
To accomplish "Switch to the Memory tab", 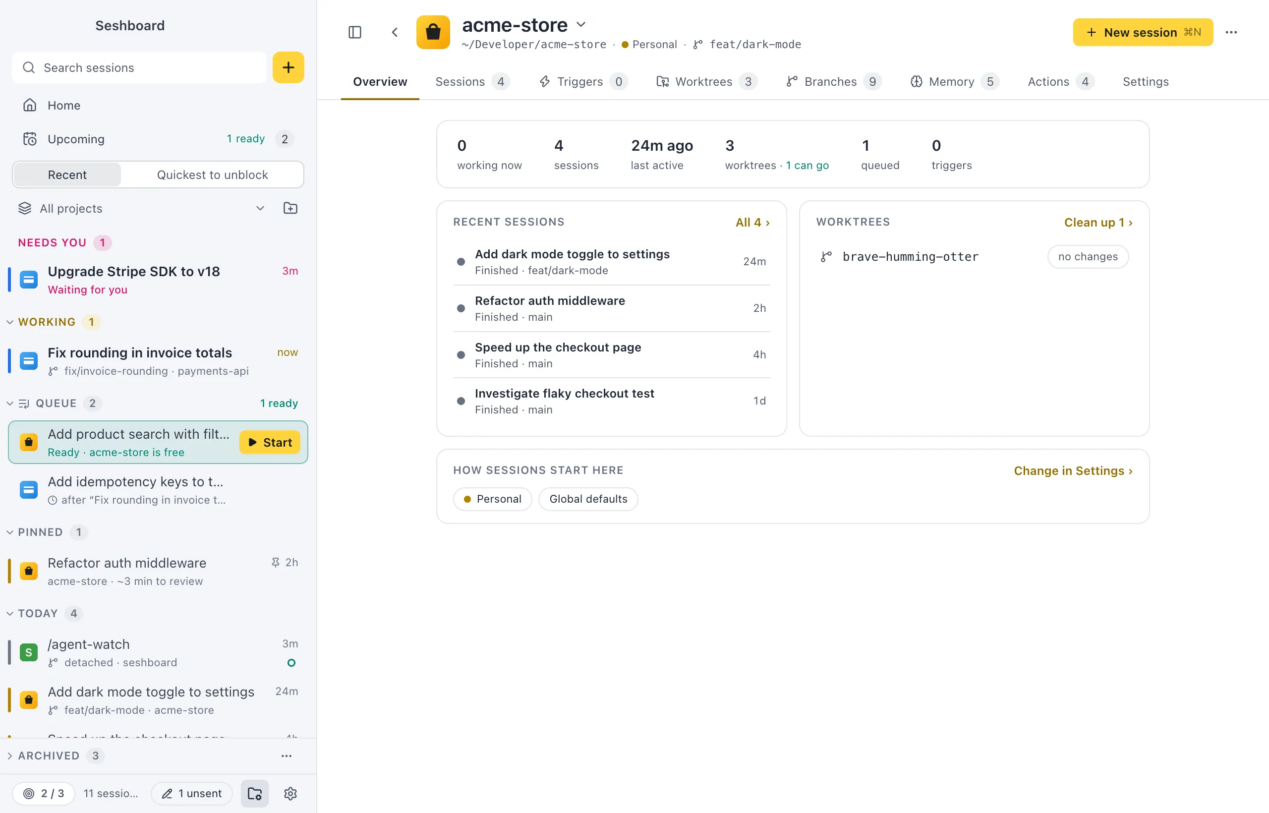I will (954, 82).
